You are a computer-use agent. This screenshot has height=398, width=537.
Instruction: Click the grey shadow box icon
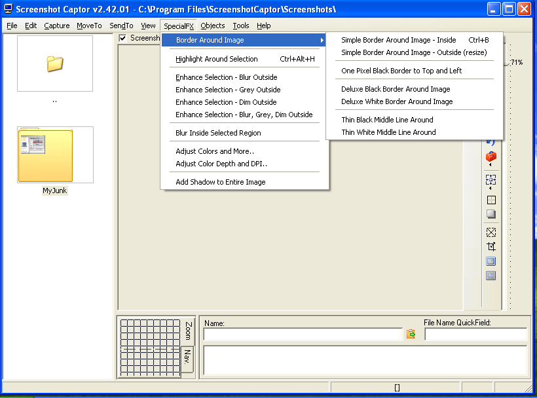coord(491,214)
